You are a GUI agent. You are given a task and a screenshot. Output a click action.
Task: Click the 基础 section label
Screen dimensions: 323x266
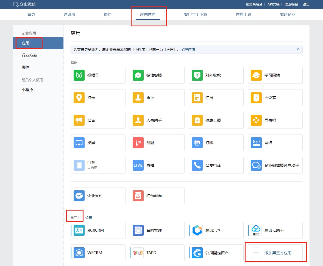point(74,63)
